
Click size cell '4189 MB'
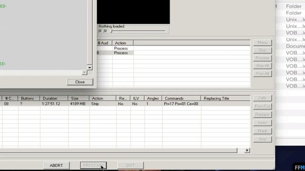click(78, 104)
